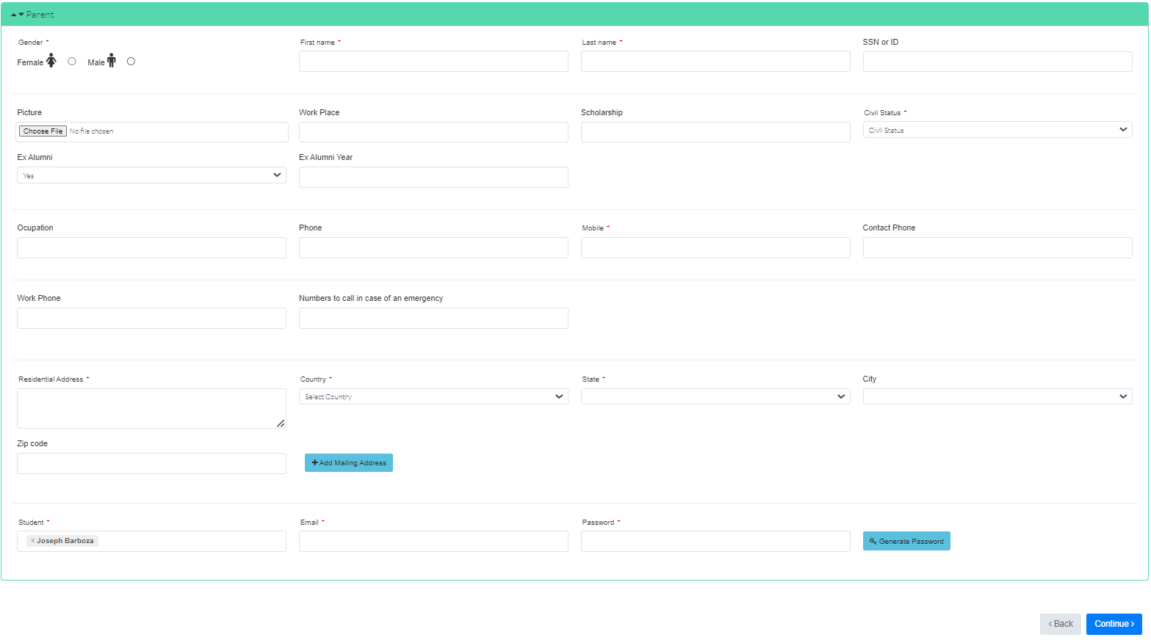The height and width of the screenshot is (640, 1151).
Task: Click the Residential Address text area
Action: pyautogui.click(x=151, y=408)
